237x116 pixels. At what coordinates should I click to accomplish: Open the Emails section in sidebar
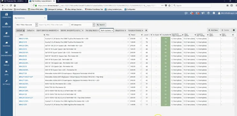pyautogui.click(x=6, y=63)
